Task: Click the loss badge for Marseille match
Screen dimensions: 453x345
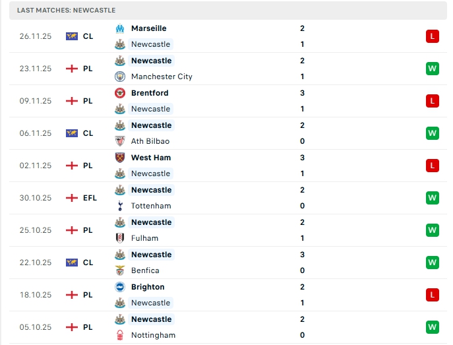Action: [432, 36]
